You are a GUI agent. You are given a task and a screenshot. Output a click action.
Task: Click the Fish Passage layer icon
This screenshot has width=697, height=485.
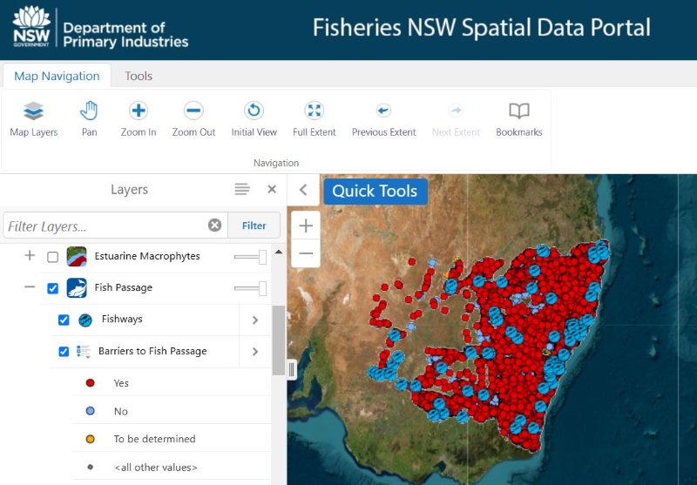tap(77, 288)
